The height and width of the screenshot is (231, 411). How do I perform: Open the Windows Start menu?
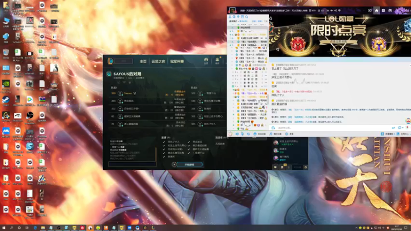4,228
